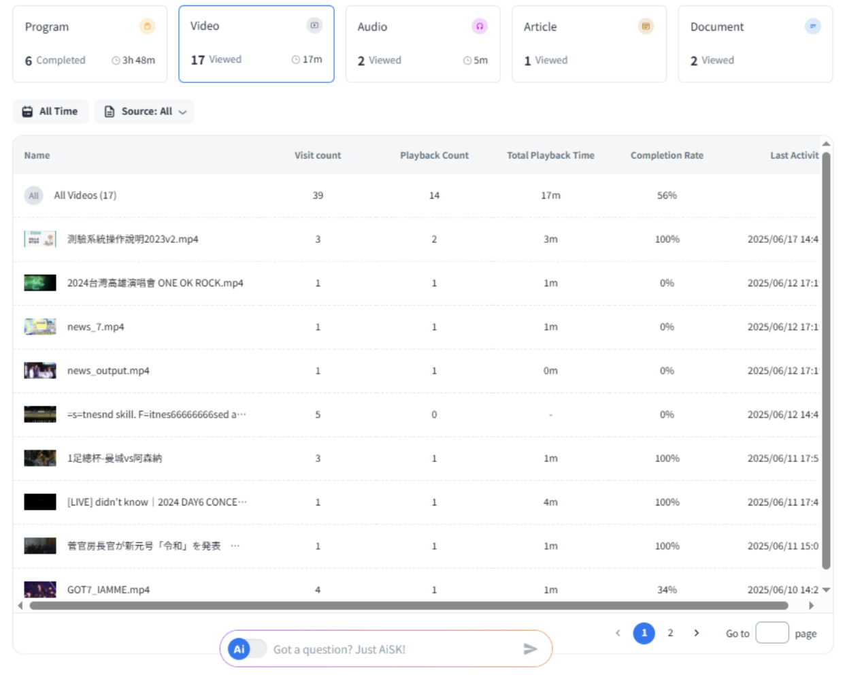Click the All Videos avatar icon
The image size is (845, 675).
[x=33, y=196]
